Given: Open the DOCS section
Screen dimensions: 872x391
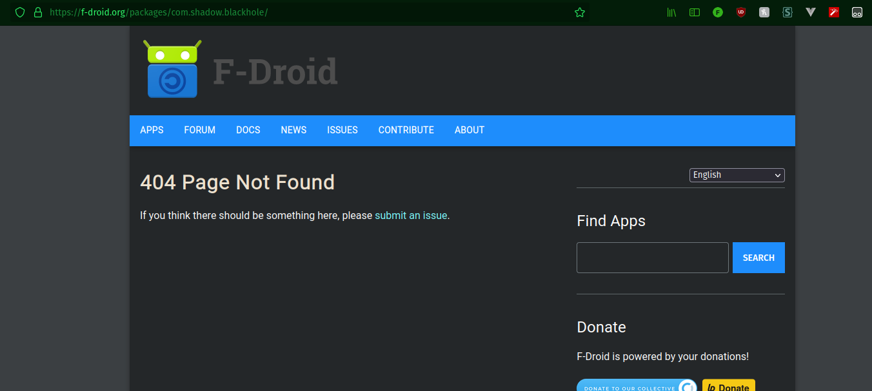Looking at the screenshot, I should point(248,130).
